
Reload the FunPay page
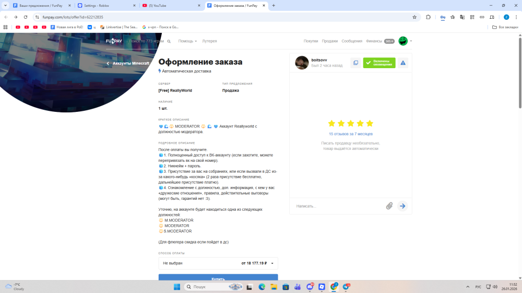tap(25, 17)
